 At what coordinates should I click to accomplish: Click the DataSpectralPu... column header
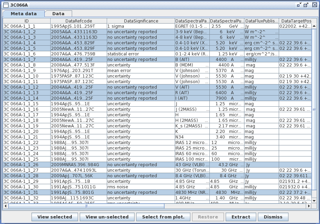(x=227, y=21)
